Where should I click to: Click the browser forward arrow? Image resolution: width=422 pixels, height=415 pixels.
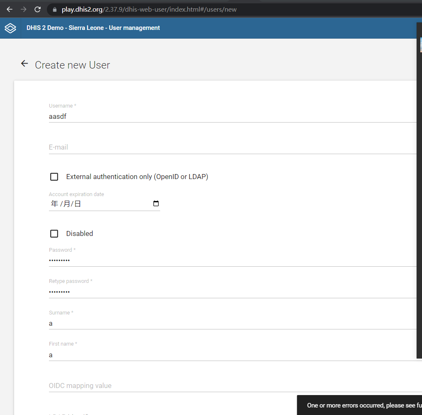tap(23, 10)
